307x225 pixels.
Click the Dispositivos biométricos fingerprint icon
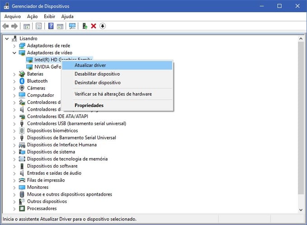[22, 131]
